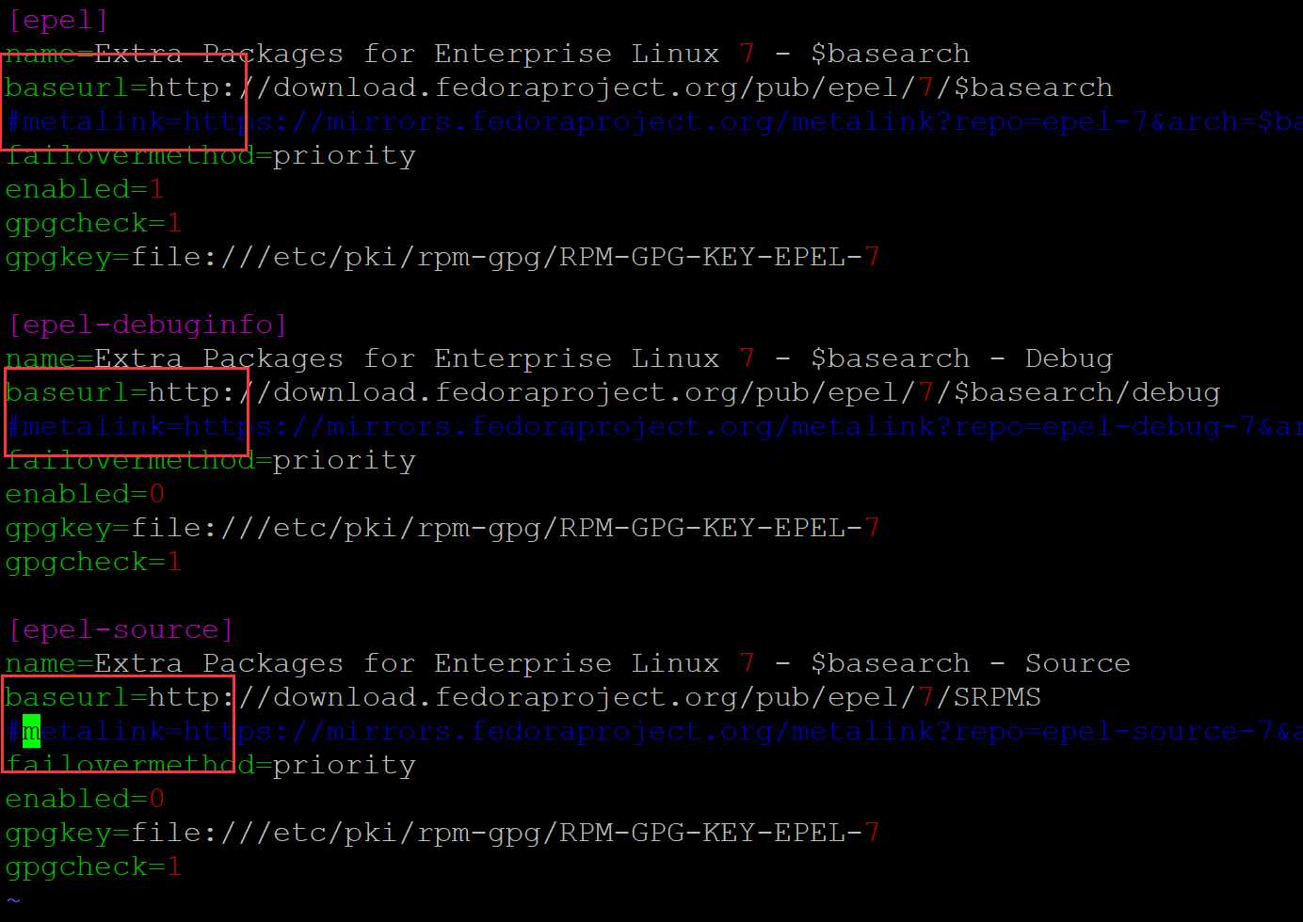Image resolution: width=1303 pixels, height=922 pixels.
Task: Click the name line of the epel section ending with $basearch
Action: [488, 54]
